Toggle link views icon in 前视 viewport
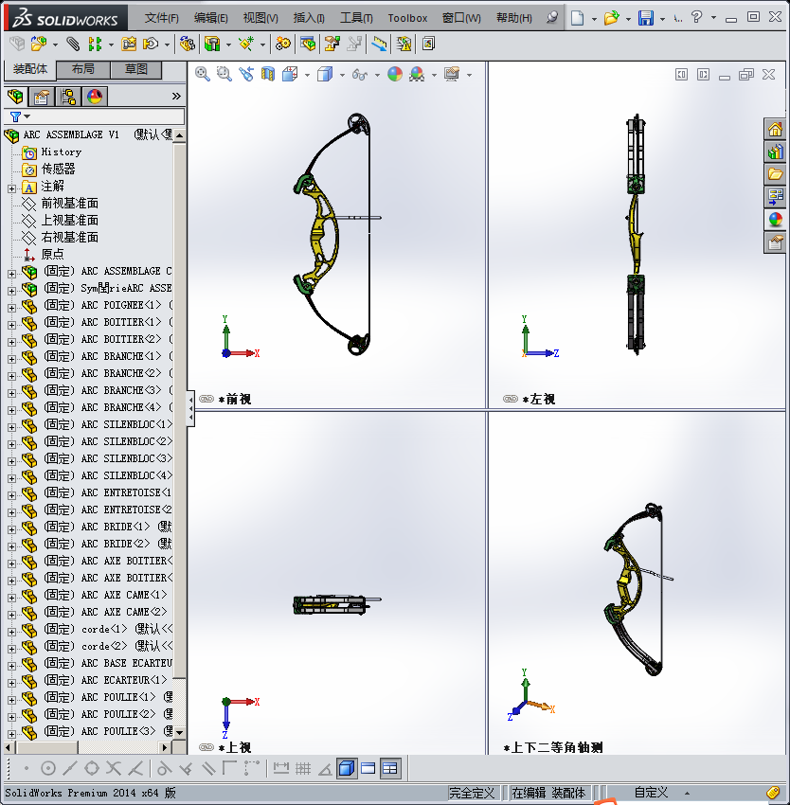 (x=206, y=399)
